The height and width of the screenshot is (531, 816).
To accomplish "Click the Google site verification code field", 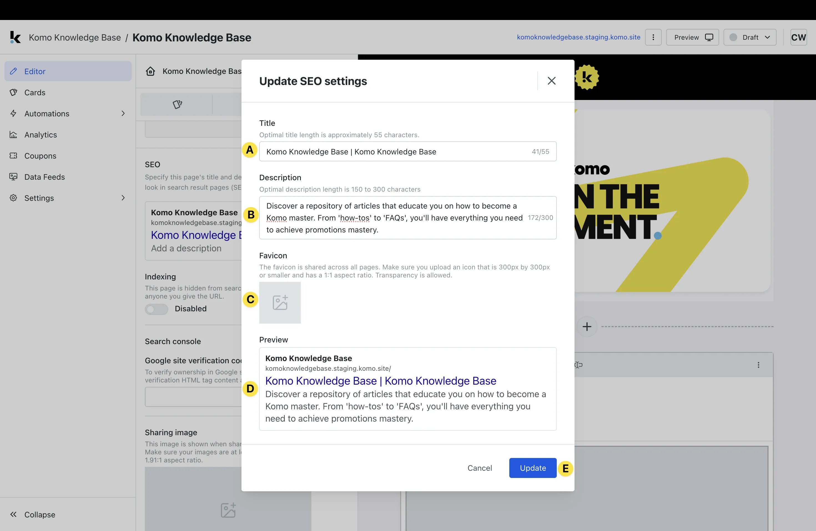I will click(193, 397).
